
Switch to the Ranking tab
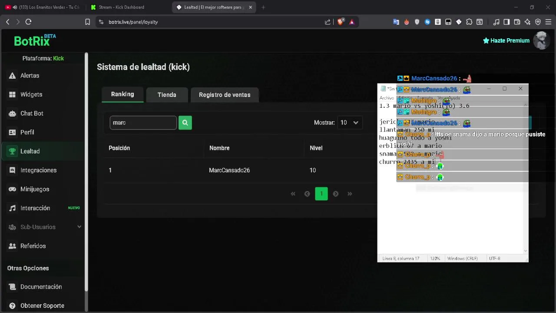pos(122,94)
